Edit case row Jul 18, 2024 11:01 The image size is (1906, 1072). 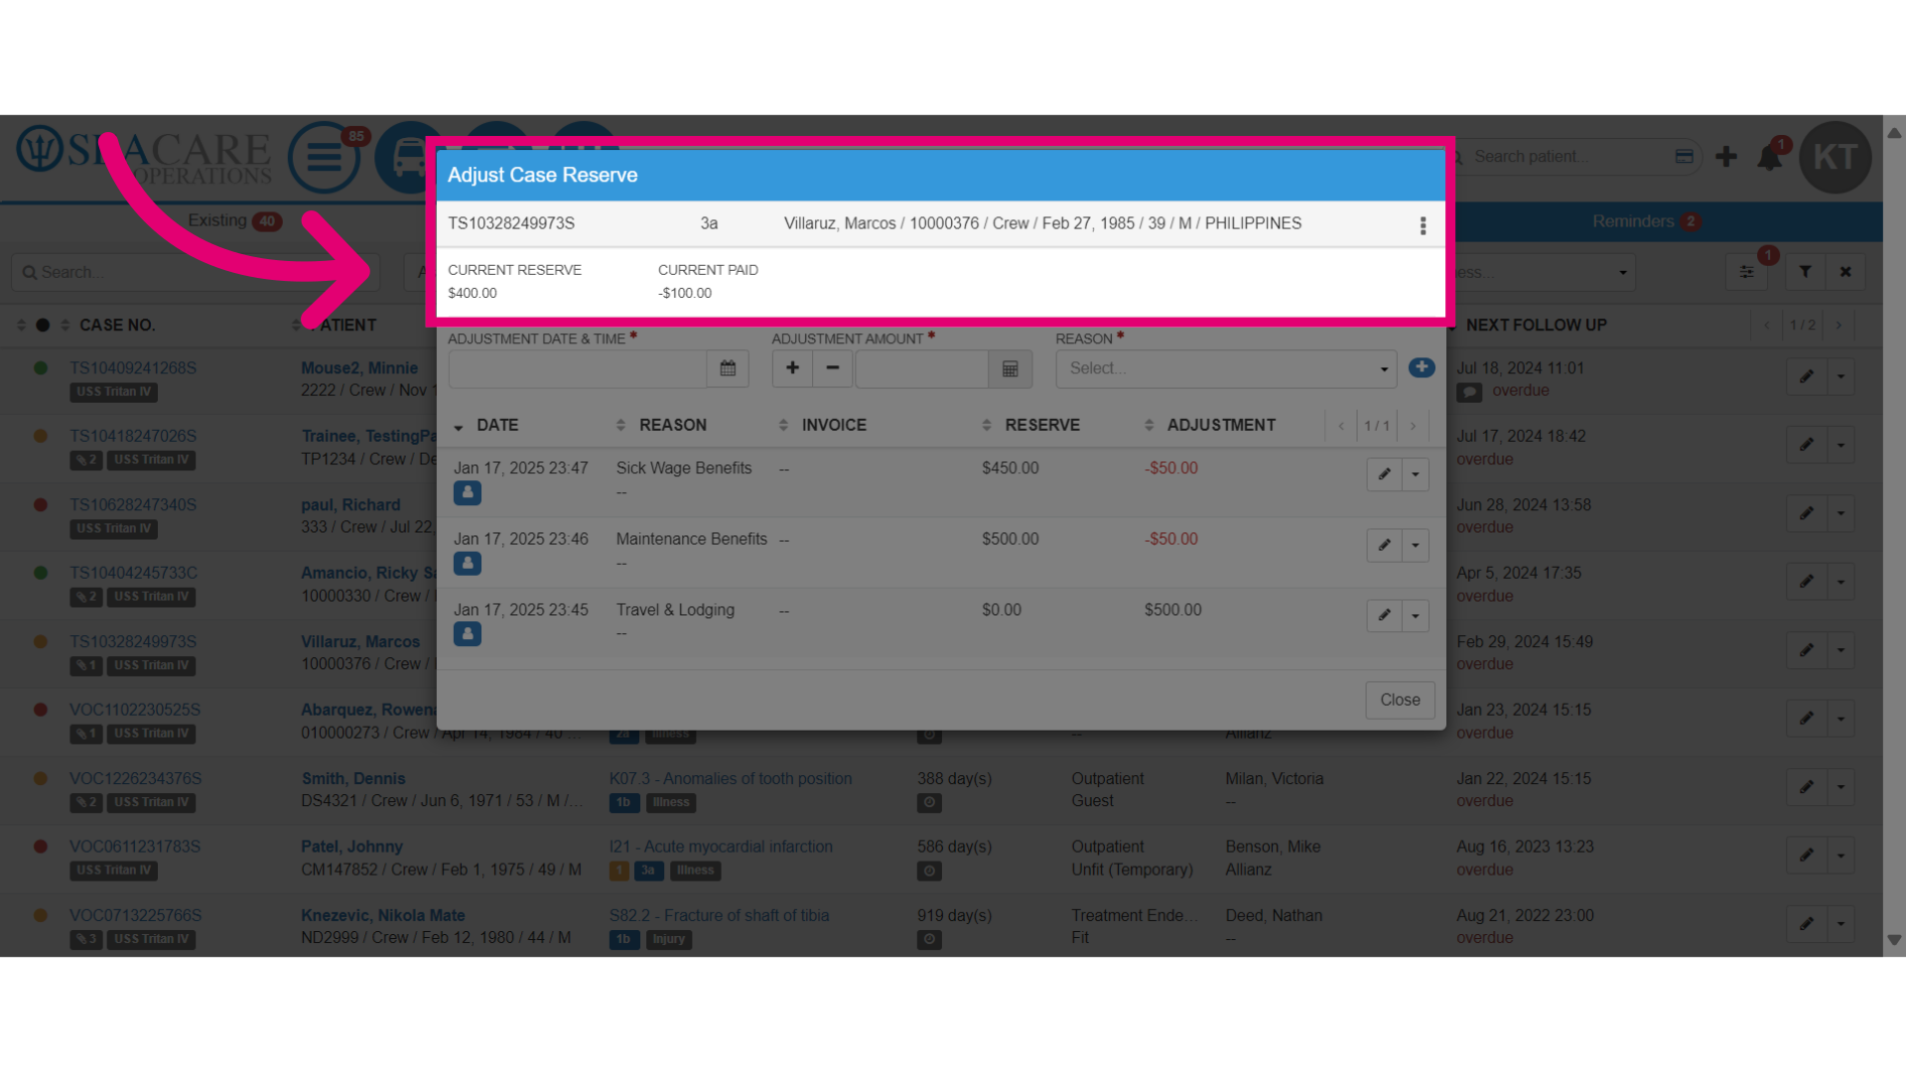pos(1807,376)
